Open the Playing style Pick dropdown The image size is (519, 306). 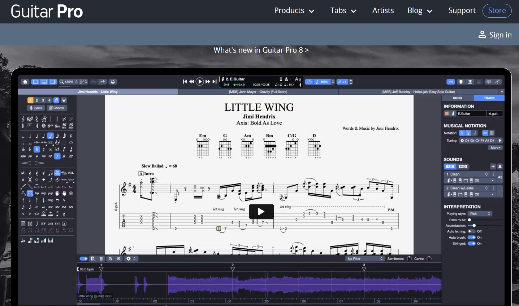480,214
